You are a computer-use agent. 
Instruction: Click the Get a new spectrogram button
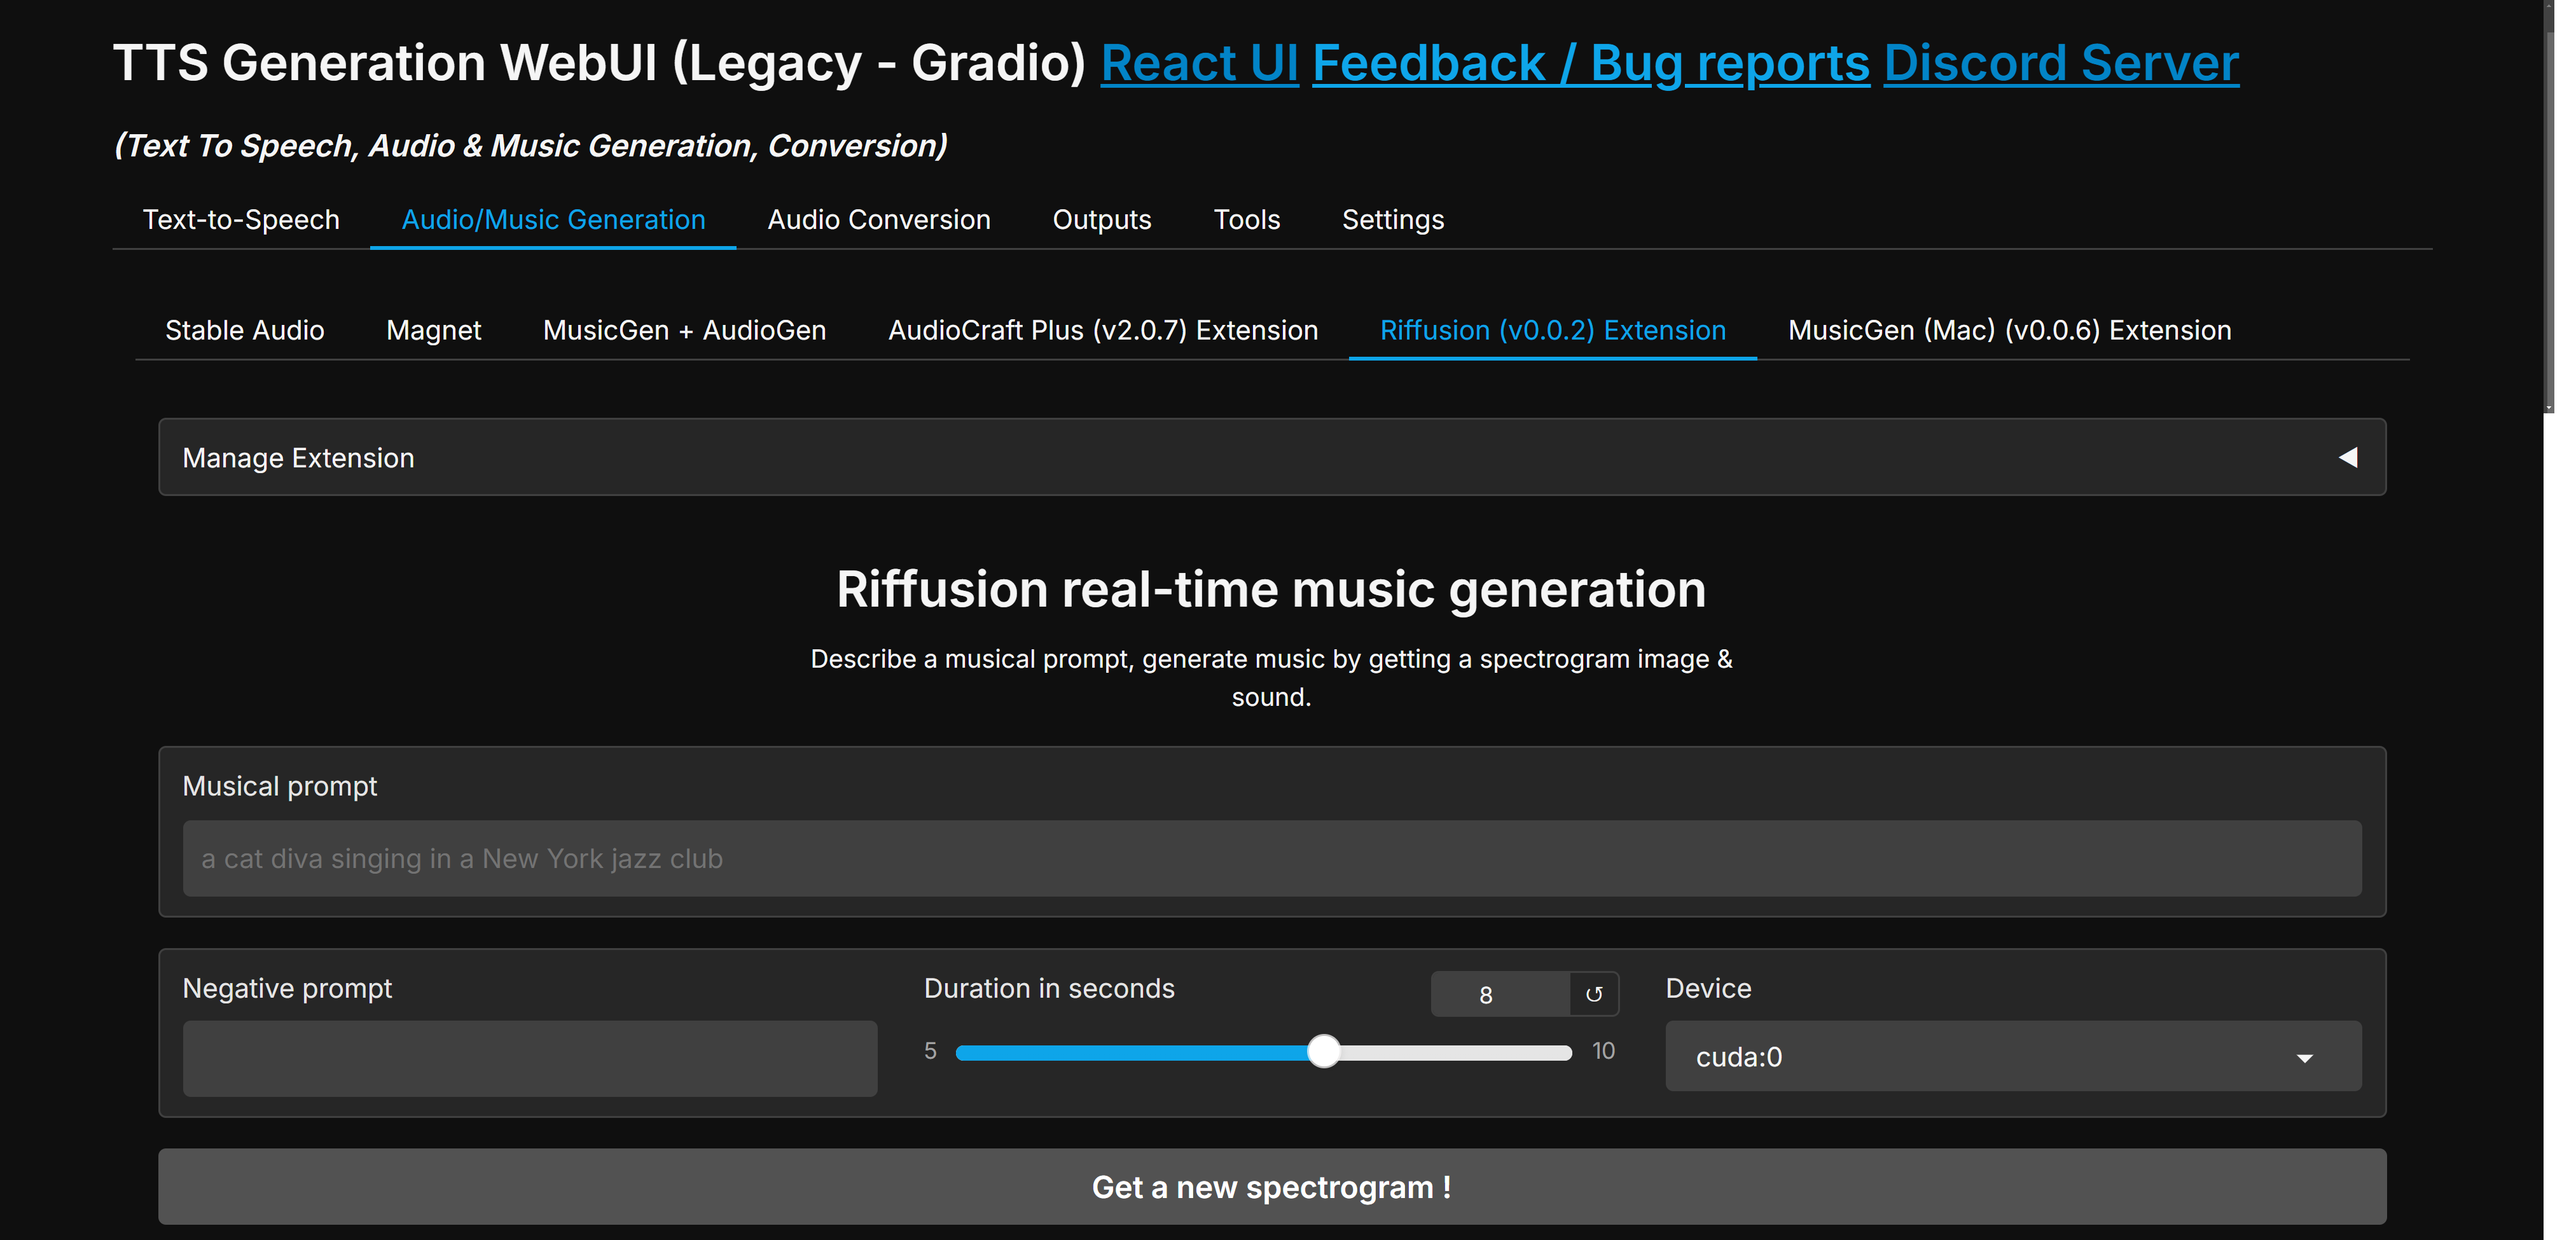click(1271, 1187)
